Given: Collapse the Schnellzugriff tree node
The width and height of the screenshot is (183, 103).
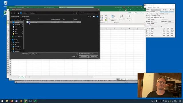Looking at the screenshot, I should [11, 20].
